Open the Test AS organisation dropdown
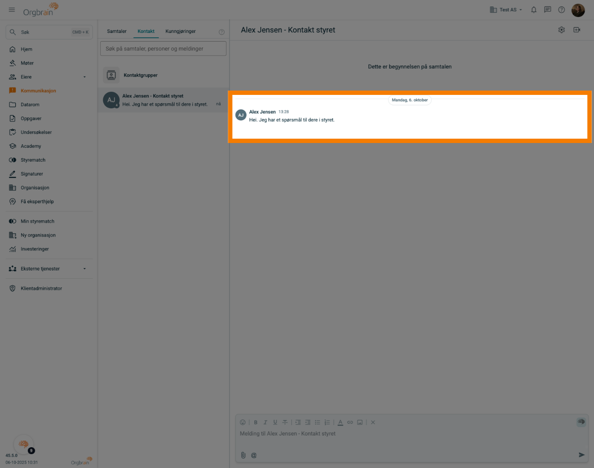Viewport: 594px width, 468px height. point(506,10)
